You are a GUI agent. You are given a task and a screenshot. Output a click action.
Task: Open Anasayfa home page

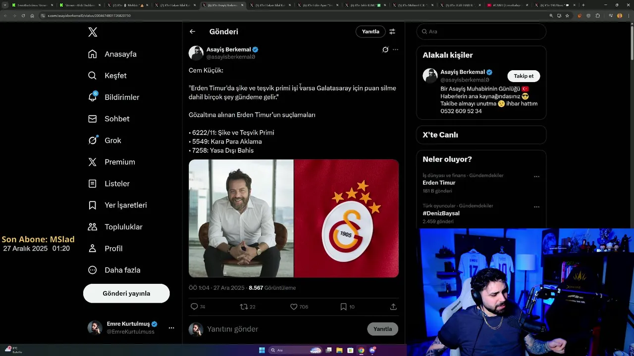pos(112,54)
